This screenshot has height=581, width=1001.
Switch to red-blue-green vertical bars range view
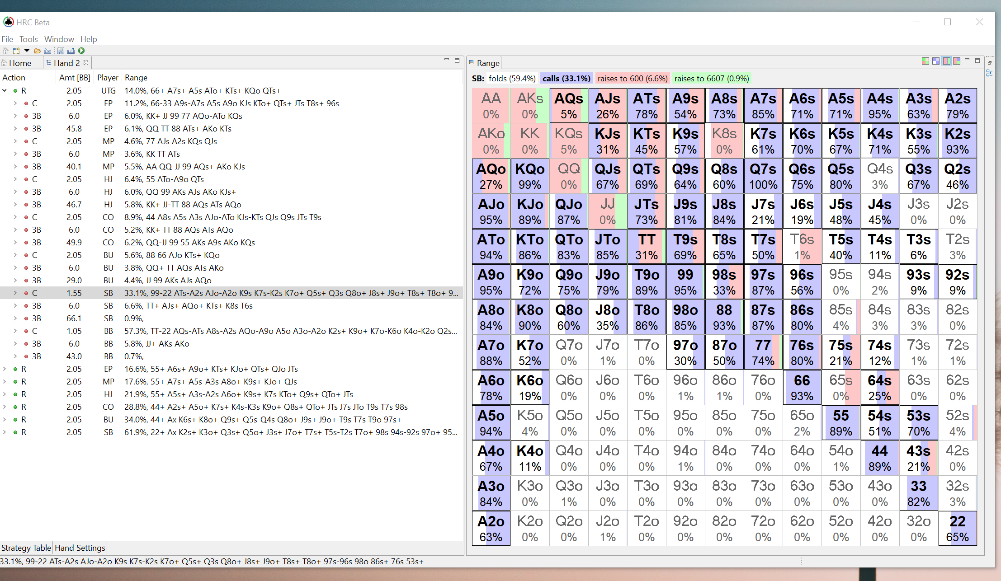coord(946,61)
